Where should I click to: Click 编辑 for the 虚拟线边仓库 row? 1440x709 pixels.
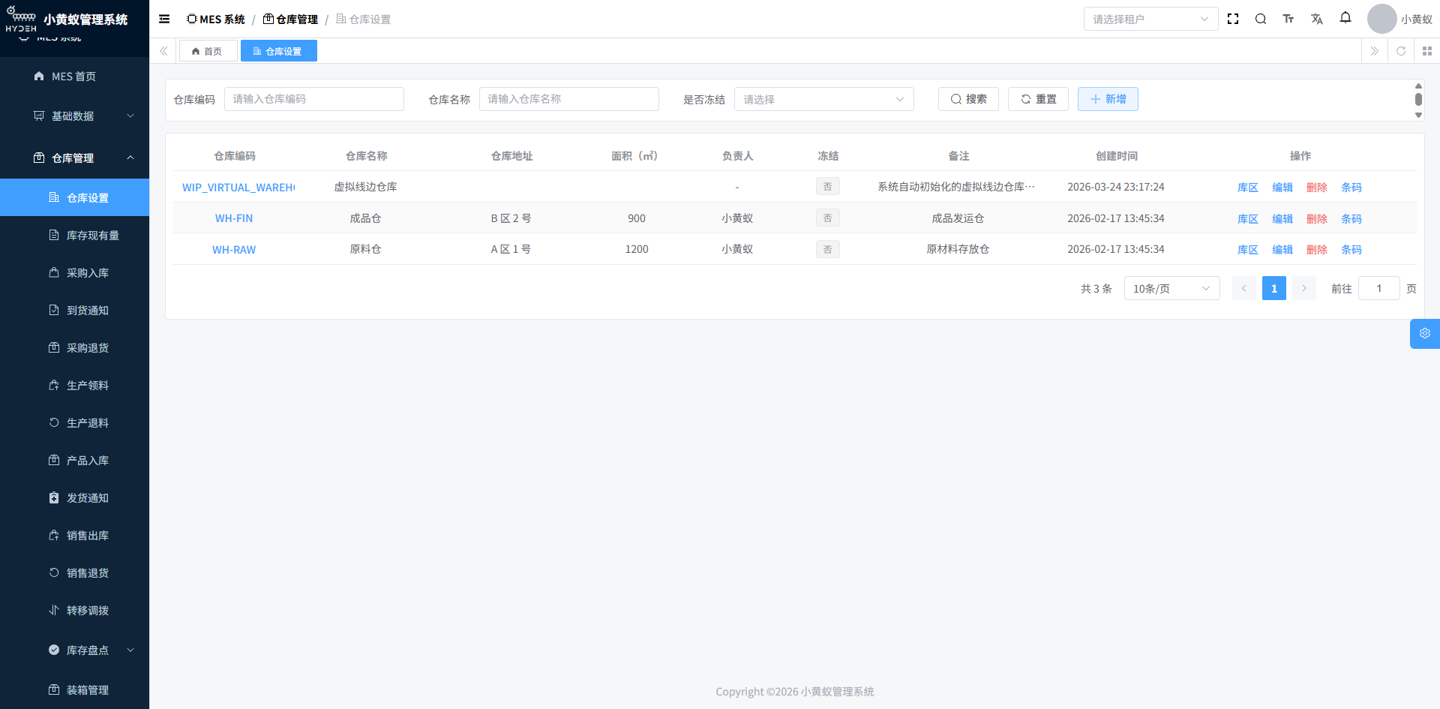(1282, 187)
